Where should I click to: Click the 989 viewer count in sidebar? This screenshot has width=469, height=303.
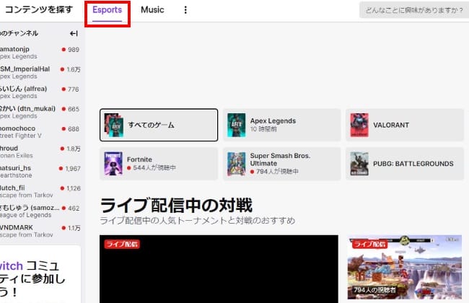[x=74, y=50]
